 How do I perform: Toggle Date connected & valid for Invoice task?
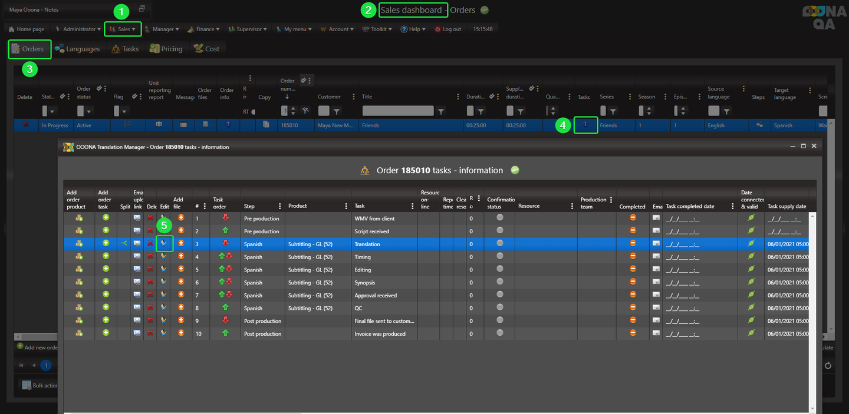[x=751, y=333]
